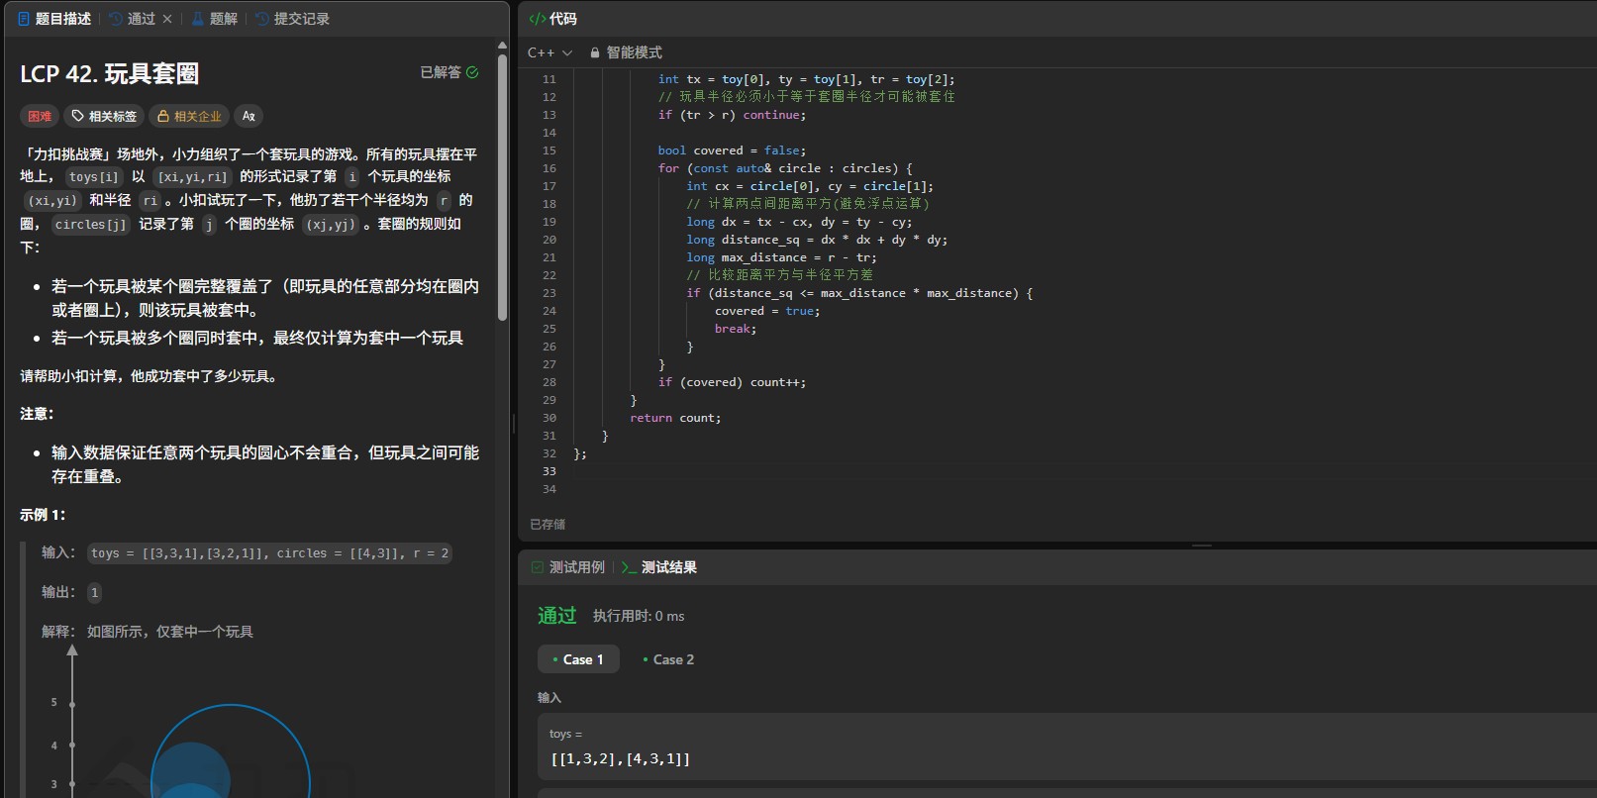Click the 困难 difficulty badge
1597x798 pixels.
tap(40, 116)
